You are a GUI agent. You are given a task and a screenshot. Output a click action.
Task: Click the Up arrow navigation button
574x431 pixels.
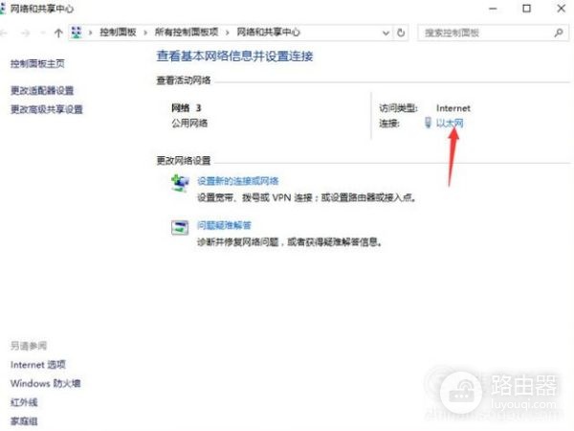coord(58,33)
